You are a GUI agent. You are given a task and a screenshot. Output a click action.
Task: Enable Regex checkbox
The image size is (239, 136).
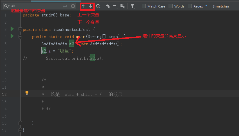click(x=190, y=6)
